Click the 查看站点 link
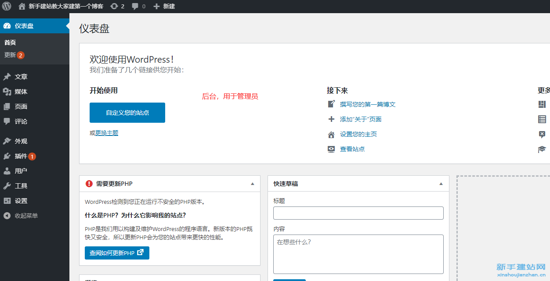This screenshot has height=281, width=550. point(352,149)
